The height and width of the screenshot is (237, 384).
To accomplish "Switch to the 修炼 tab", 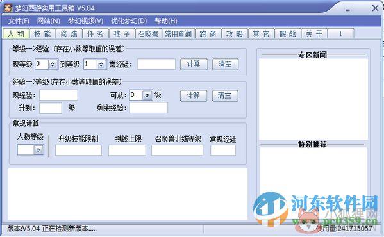I will coord(69,34).
